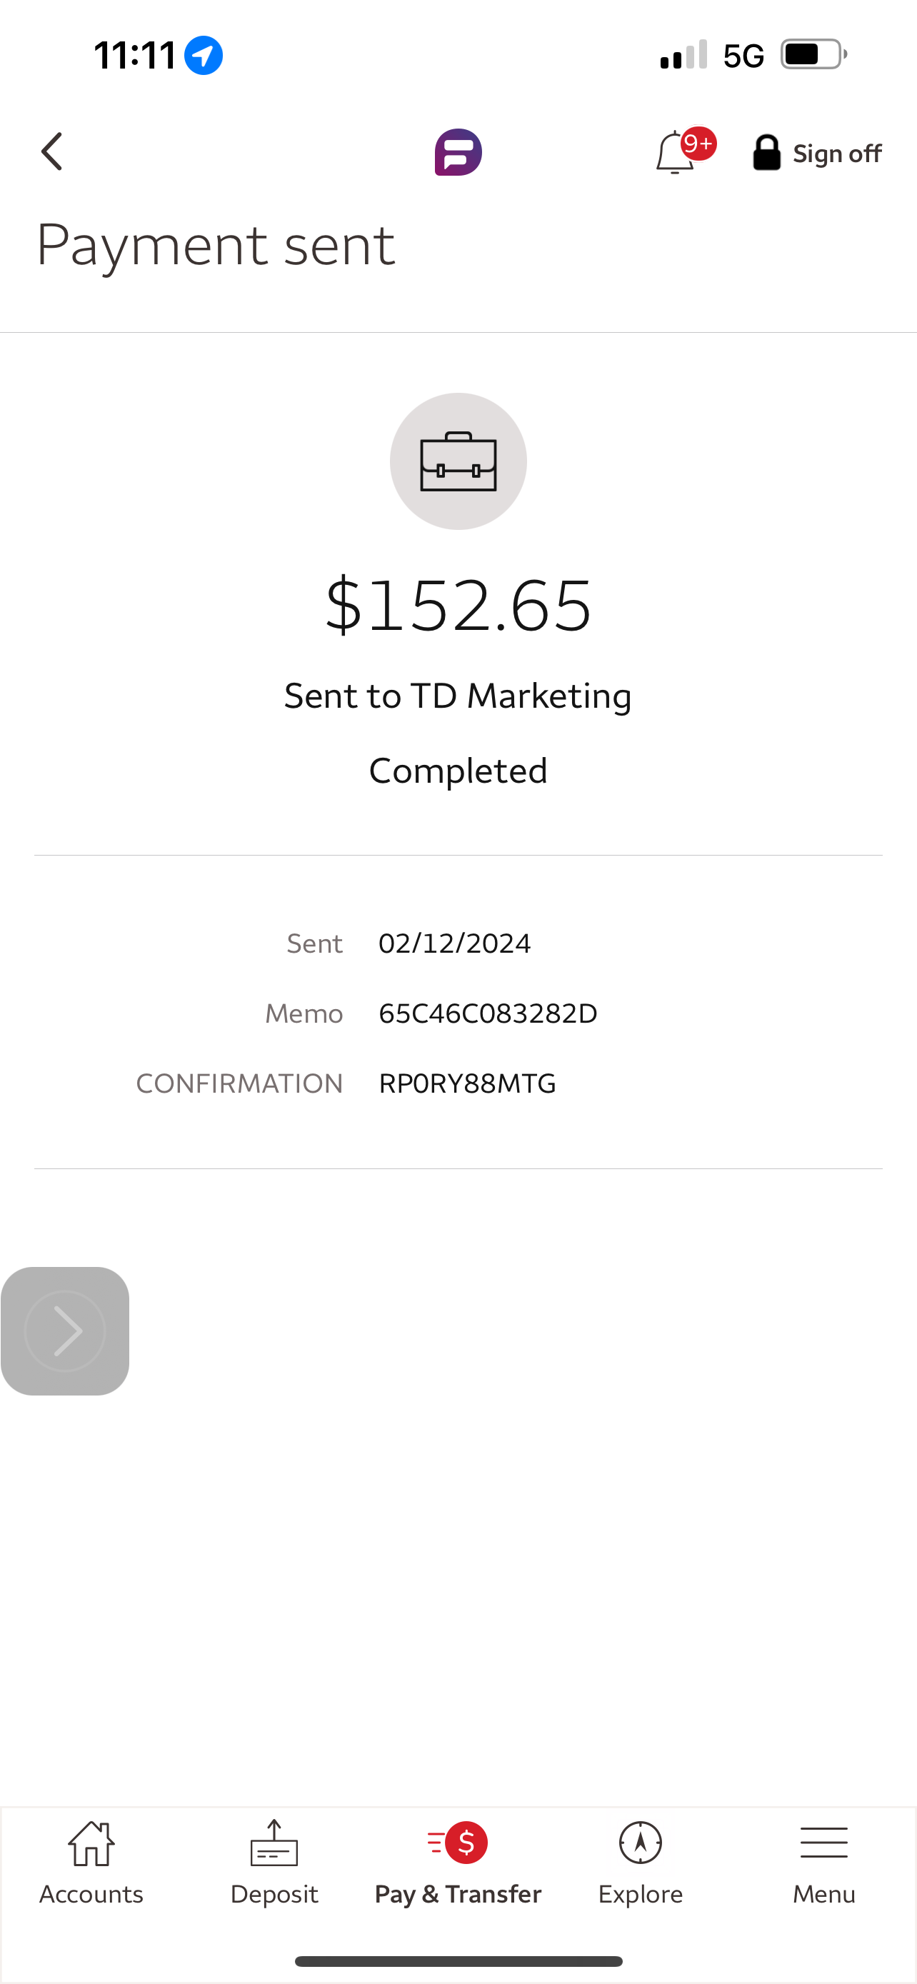The height and width of the screenshot is (1984, 917).
Task: Tap the sent date 02/12/2024
Action: pos(455,943)
